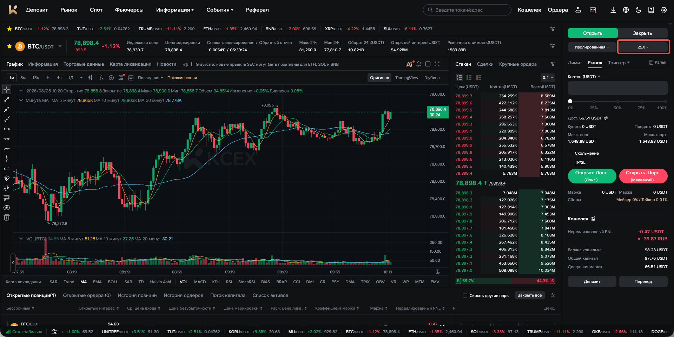This screenshot has width=674, height=337.
Task: Open the 25X leverage dropdown
Action: (643, 47)
